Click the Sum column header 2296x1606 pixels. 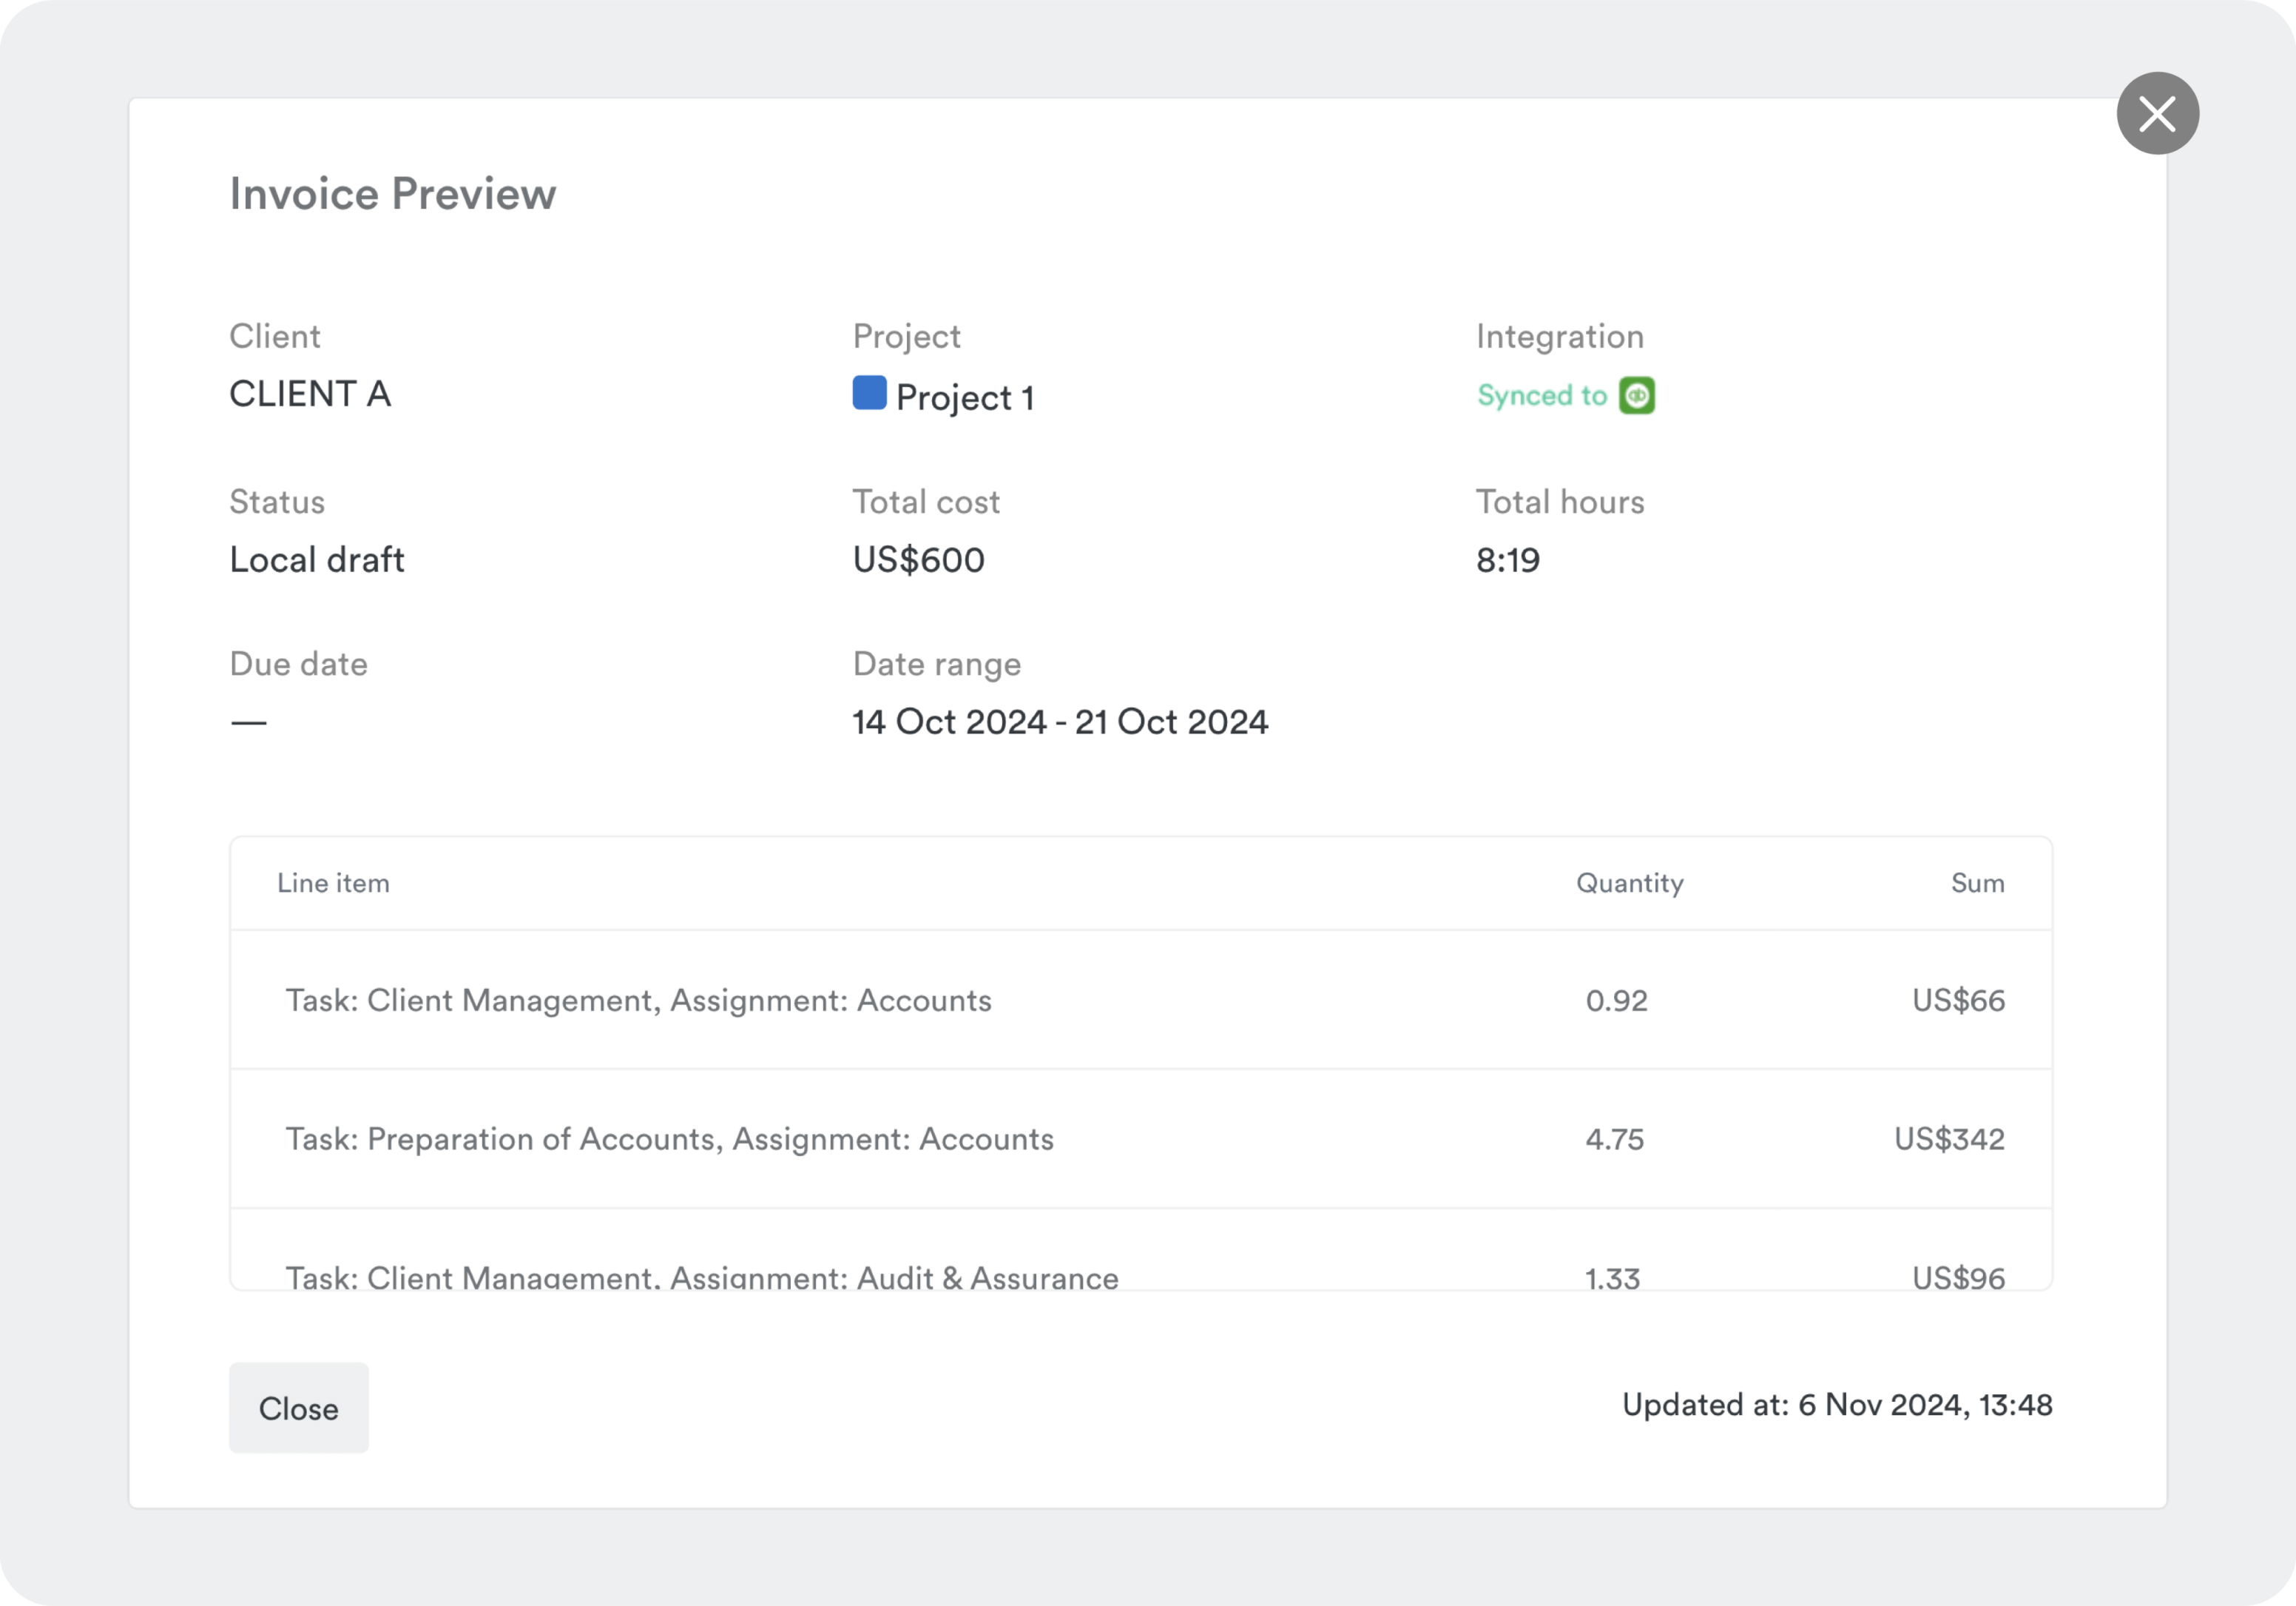coord(1977,884)
